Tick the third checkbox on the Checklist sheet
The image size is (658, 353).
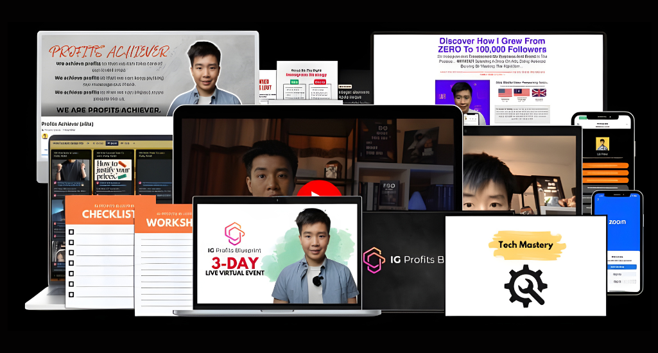(71, 253)
